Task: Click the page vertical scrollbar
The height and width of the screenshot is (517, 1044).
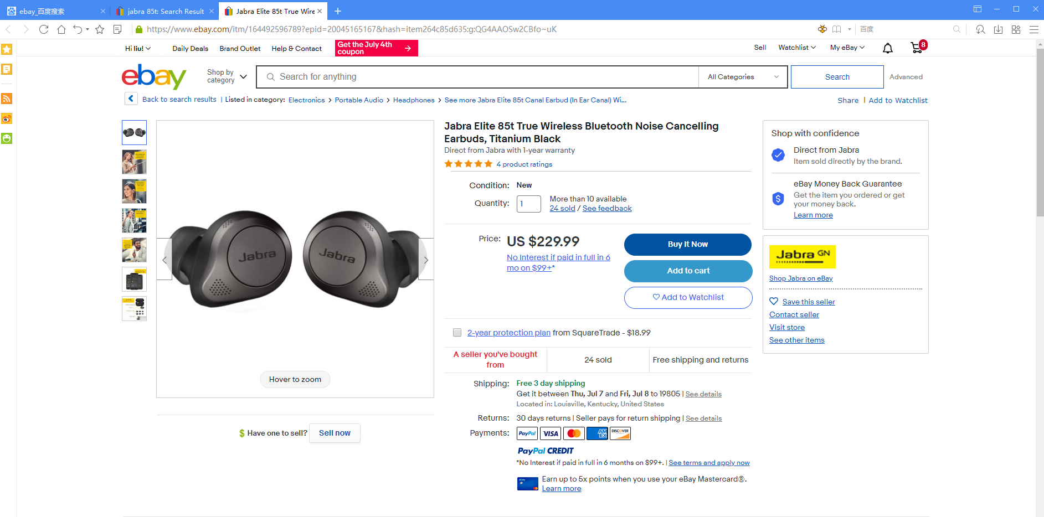Action: pyautogui.click(x=1040, y=133)
